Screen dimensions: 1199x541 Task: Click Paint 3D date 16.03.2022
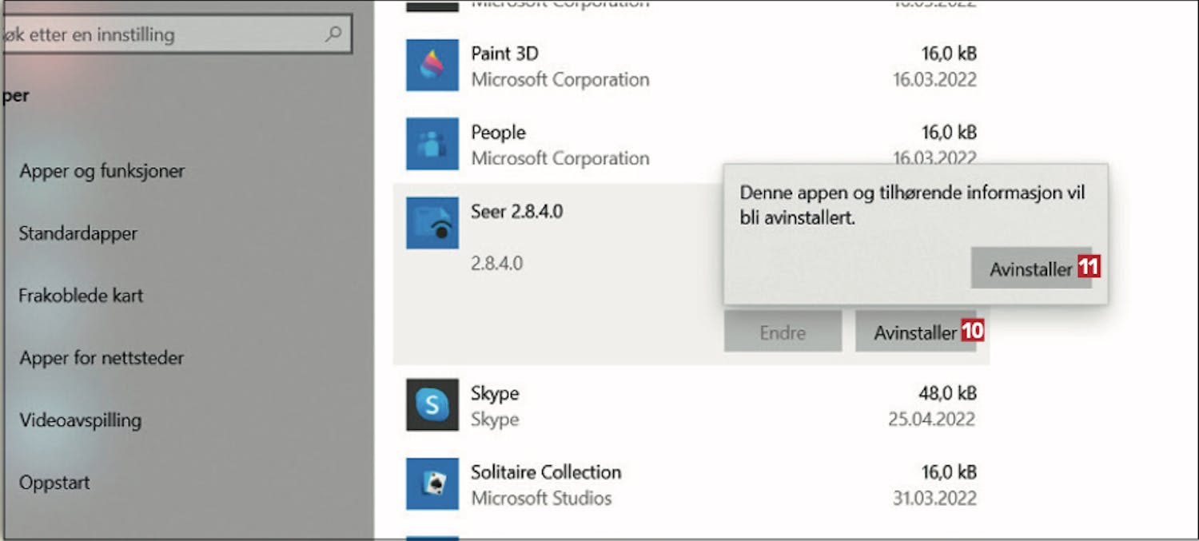pyautogui.click(x=934, y=80)
